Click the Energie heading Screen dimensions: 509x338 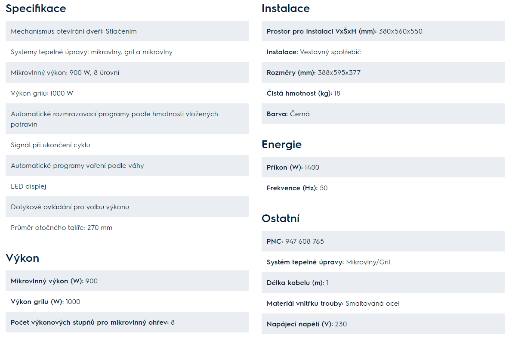click(281, 144)
